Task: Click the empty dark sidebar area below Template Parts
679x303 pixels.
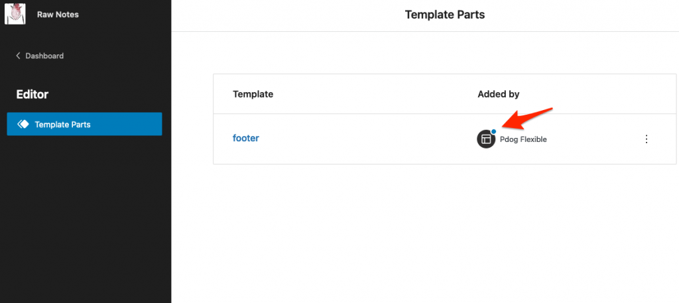Action: point(85,219)
